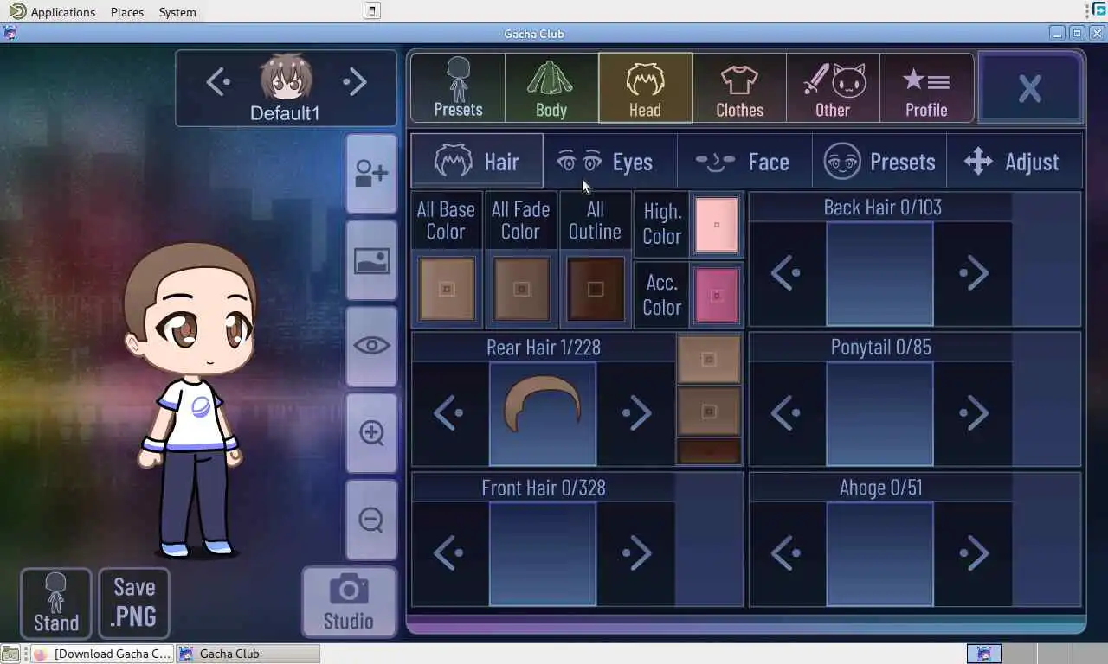Click the Rear Hair preview thumbnail
Viewport: 1108px width, 664px height.
tap(543, 413)
